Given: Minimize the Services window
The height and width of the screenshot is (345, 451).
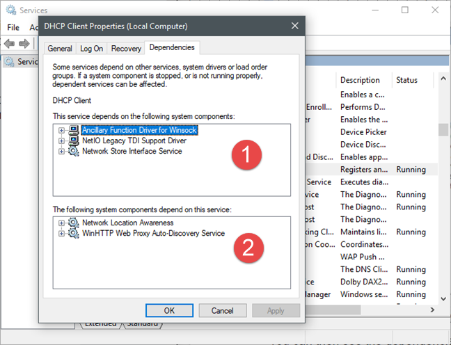Looking at the screenshot, I should click(375, 10).
